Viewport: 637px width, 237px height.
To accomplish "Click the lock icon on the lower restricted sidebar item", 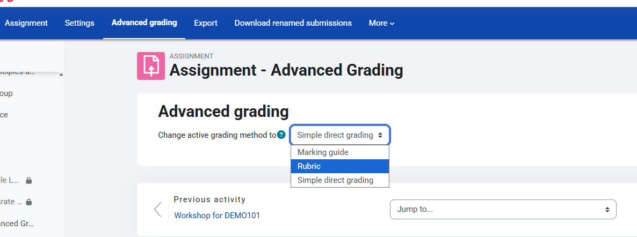I will pyautogui.click(x=29, y=202).
